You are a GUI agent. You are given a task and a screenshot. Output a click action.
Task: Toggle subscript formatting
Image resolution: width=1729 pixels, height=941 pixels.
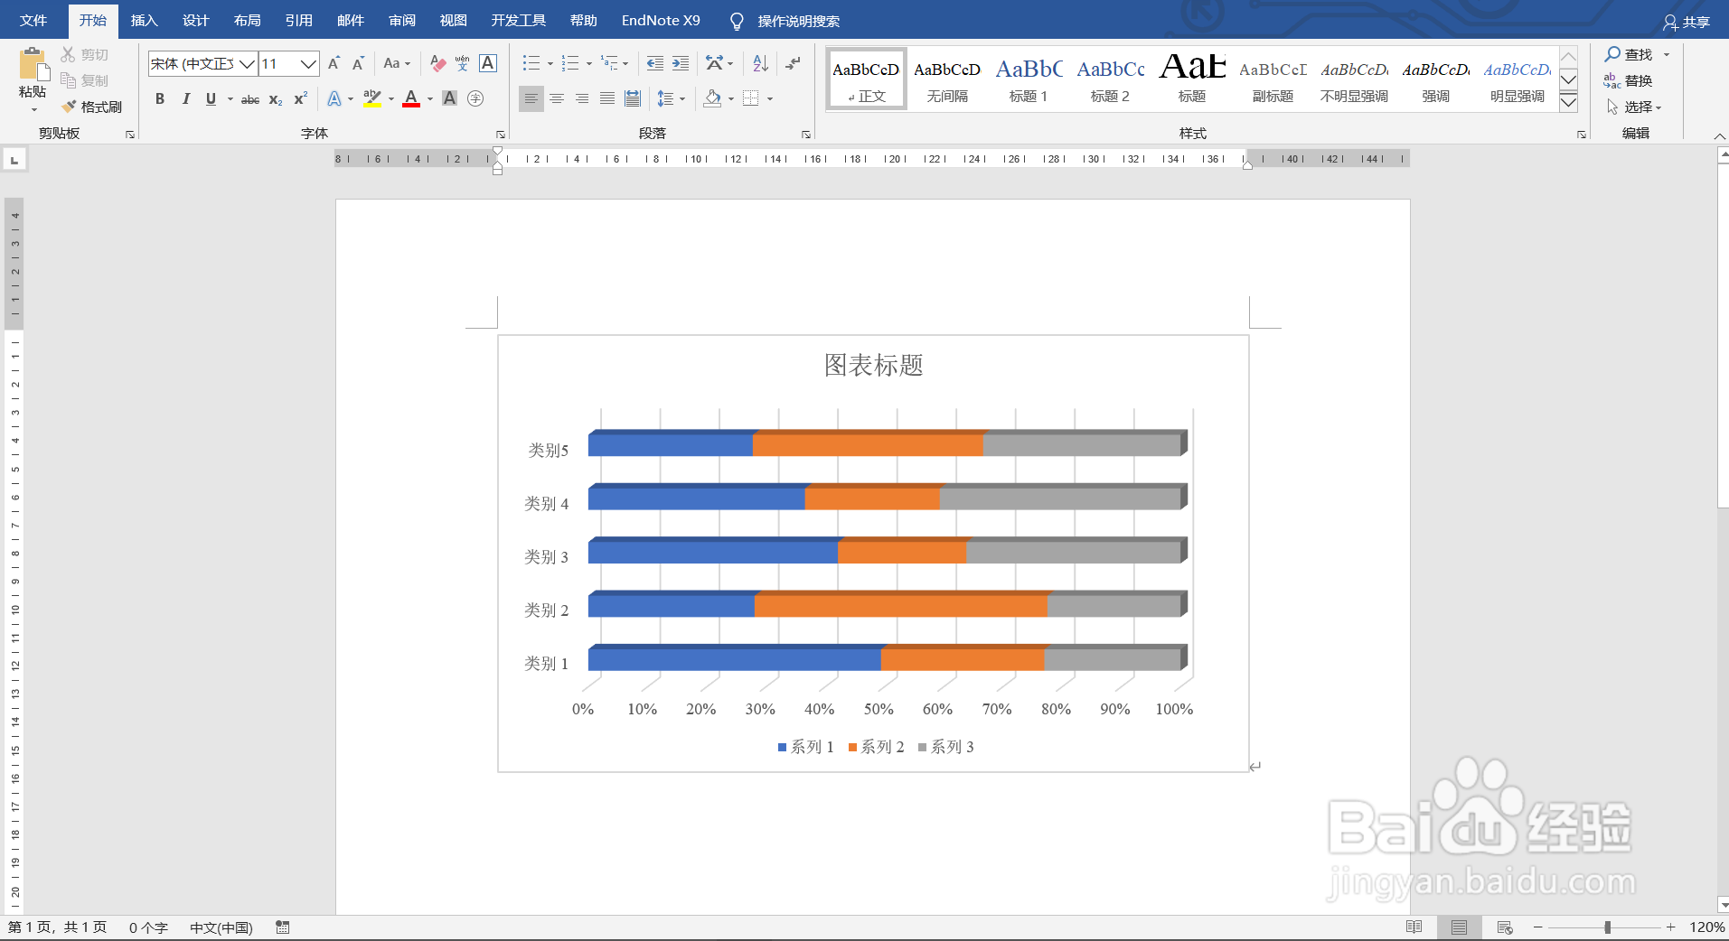point(275,99)
